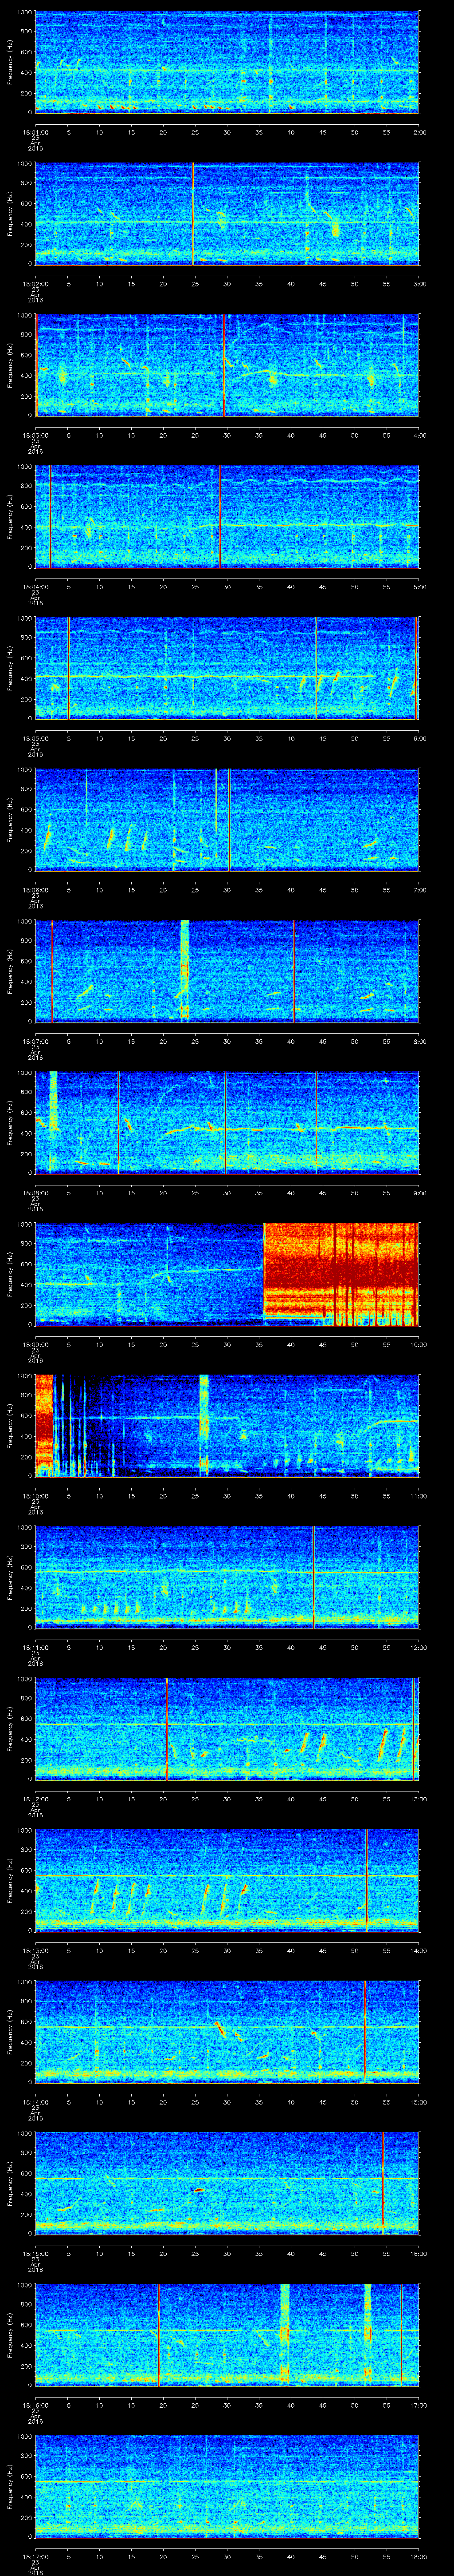Open the spectrogram panel starting at 18:03:00
The height and width of the screenshot is (2576, 454).
(x=227, y=365)
